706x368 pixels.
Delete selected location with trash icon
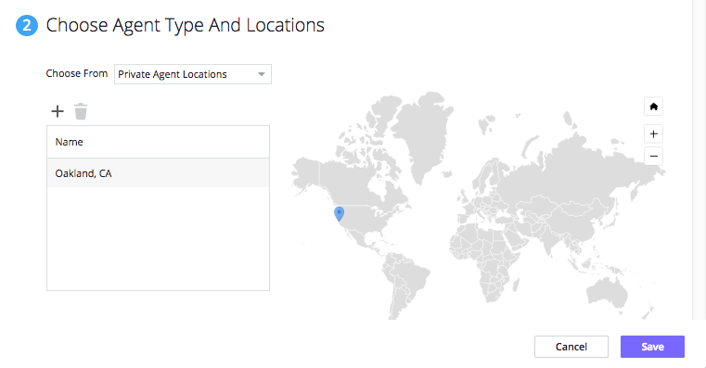(x=81, y=111)
